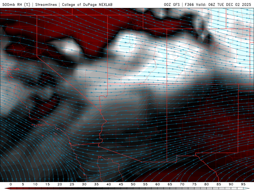Click the "500mb RH (%)" title text

[16, 4]
